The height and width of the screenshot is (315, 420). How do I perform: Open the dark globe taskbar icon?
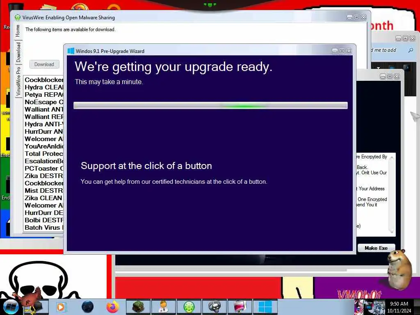(87, 307)
